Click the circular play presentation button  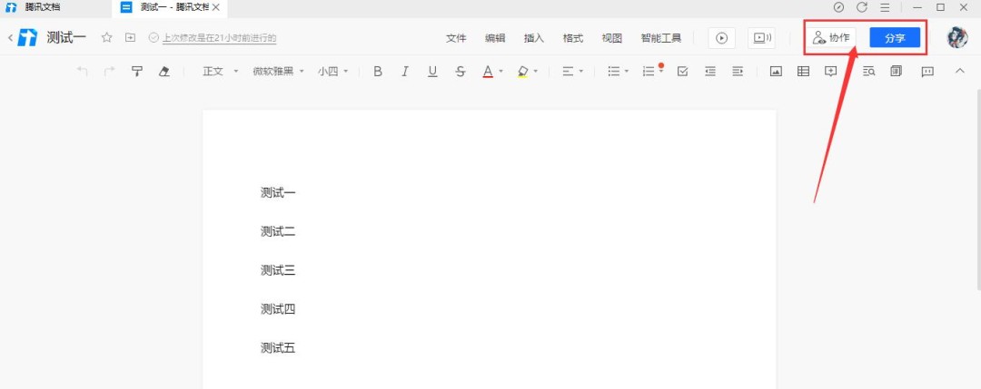721,38
